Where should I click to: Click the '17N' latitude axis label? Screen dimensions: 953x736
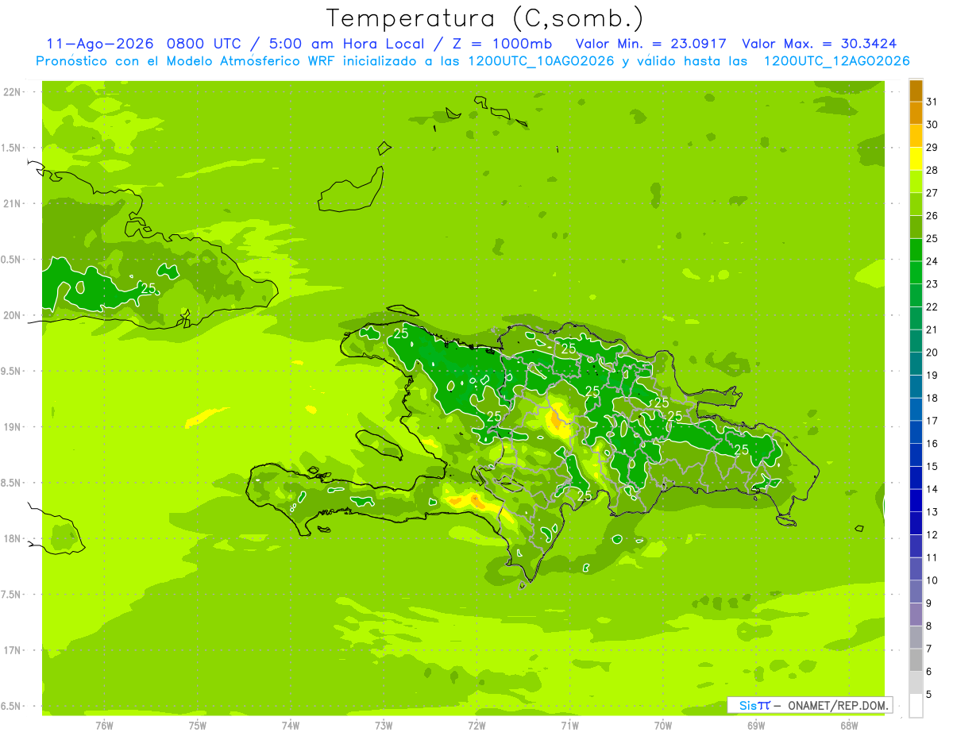click(13, 650)
